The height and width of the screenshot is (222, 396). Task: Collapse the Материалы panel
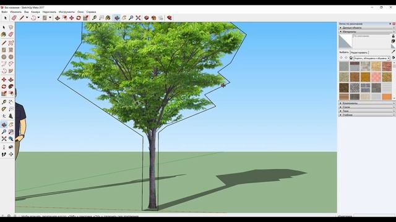[367, 31]
